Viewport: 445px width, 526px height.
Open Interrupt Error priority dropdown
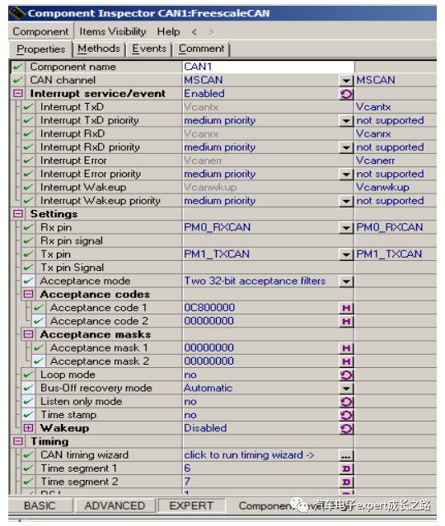pyautogui.click(x=346, y=175)
